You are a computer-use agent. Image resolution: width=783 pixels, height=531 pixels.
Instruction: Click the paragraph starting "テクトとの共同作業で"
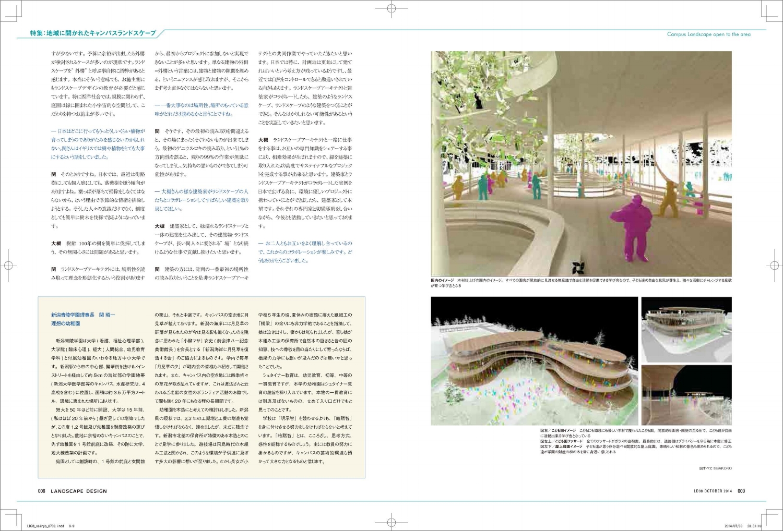coord(305,88)
